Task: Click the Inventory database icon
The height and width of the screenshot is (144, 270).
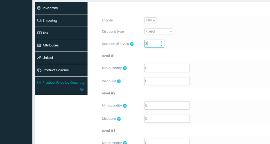Action: [39, 8]
